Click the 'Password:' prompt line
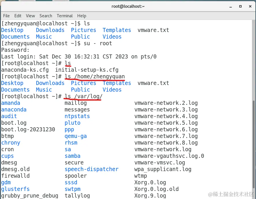Image resolution: width=256 pixels, height=199 pixels. tap(15, 50)
